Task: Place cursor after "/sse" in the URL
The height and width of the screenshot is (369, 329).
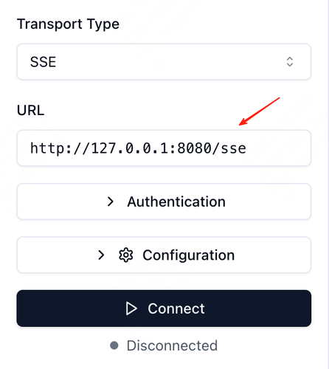Action: [246, 148]
